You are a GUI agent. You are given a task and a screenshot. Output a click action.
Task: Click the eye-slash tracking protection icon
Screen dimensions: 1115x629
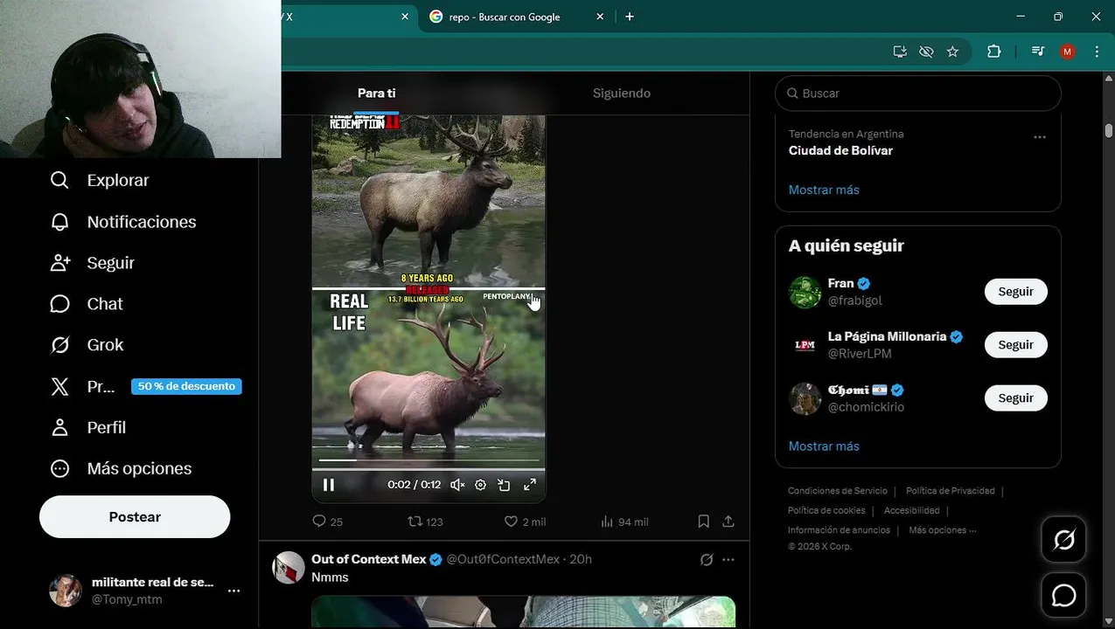926,52
